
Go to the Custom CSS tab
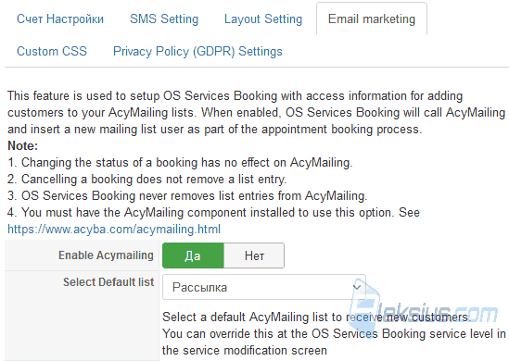click(x=52, y=51)
